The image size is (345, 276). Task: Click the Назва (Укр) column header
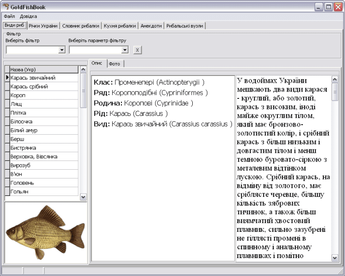[x=44, y=70]
